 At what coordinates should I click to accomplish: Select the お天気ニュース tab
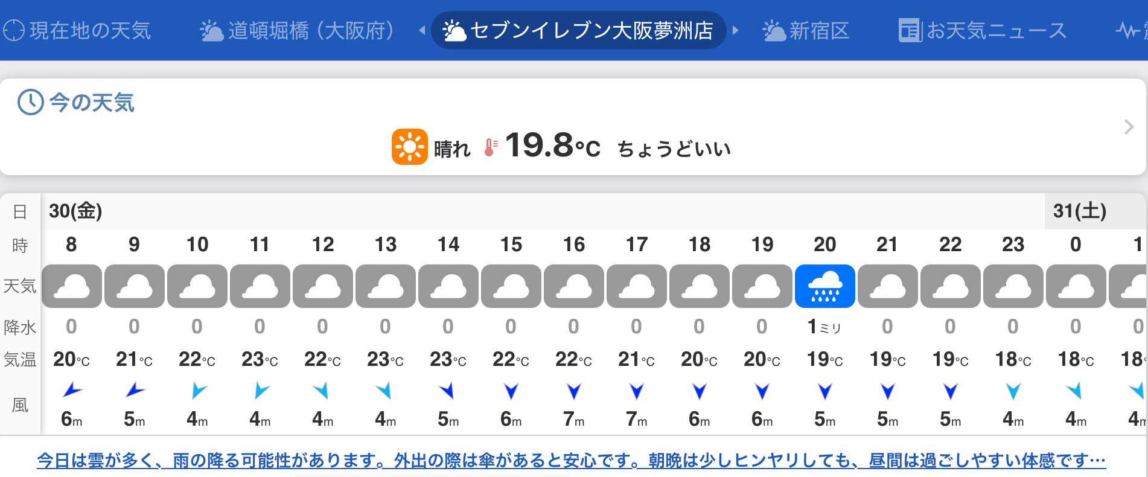[983, 30]
